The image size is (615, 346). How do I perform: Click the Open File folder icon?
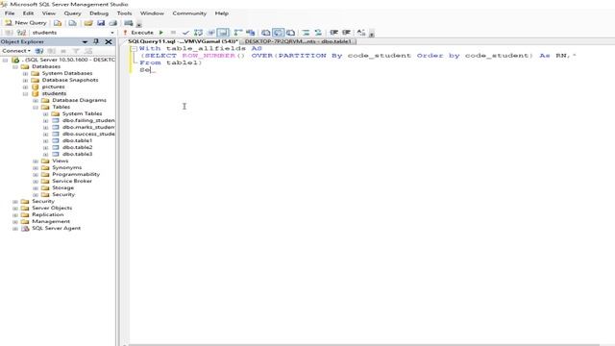click(88, 23)
